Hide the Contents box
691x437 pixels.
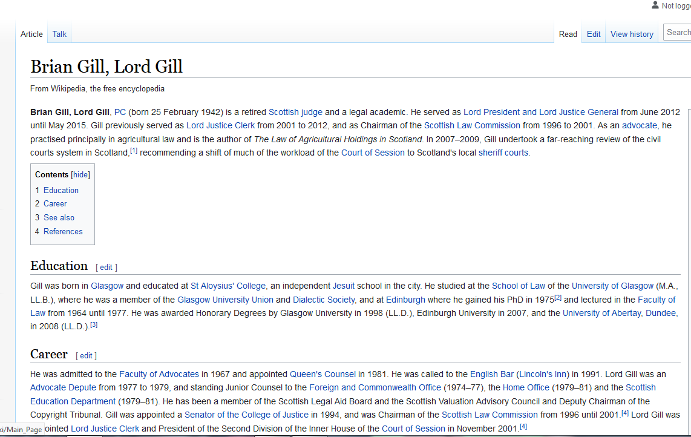80,175
